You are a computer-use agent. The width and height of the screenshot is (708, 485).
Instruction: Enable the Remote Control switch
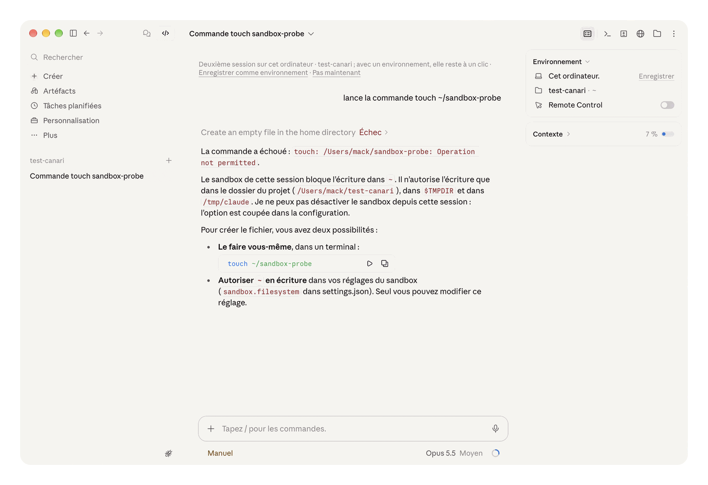(667, 105)
